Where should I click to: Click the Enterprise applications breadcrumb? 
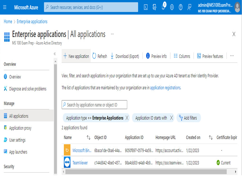pyautogui.click(x=32, y=21)
